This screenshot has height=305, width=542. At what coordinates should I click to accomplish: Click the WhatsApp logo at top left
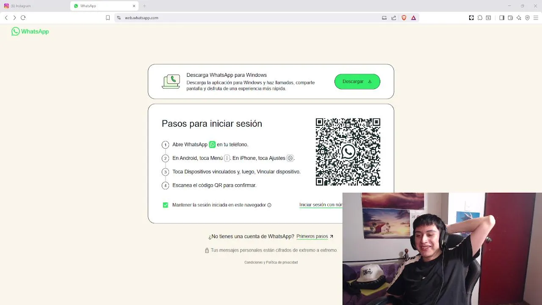tap(30, 31)
